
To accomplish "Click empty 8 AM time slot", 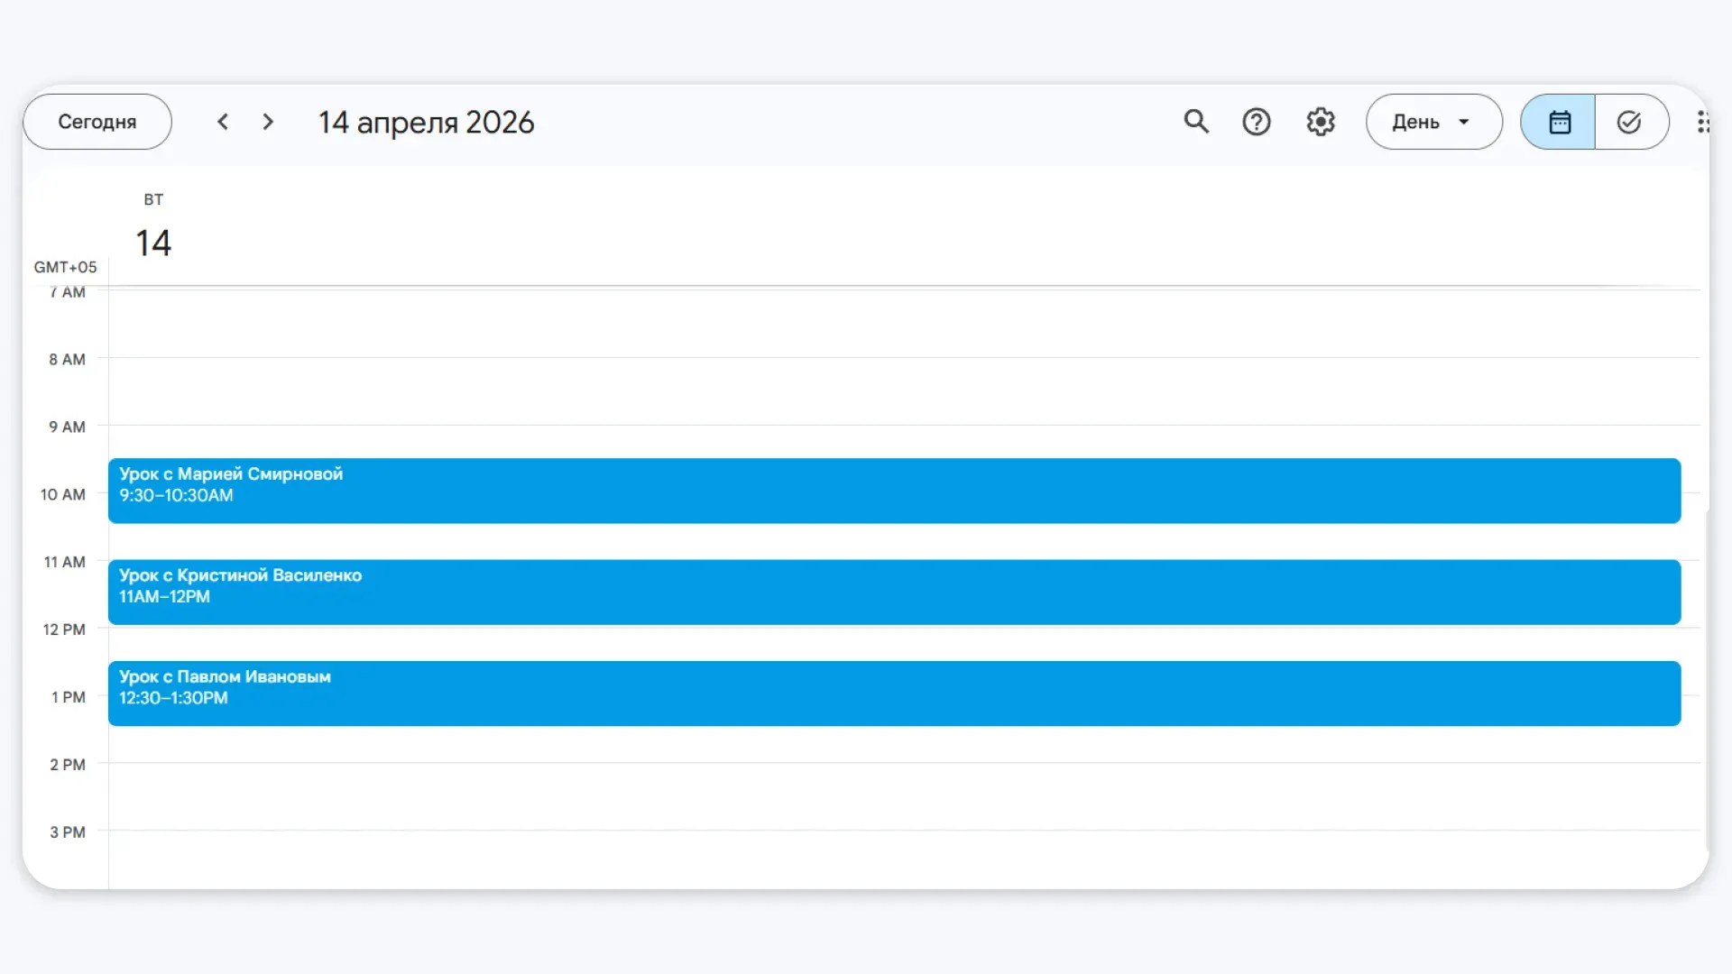I will pos(893,391).
